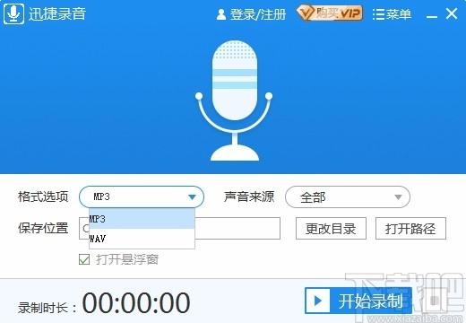Image resolution: width=466 pixels, height=323 pixels.
Task: Choose WAV from format list
Action: click(x=142, y=239)
